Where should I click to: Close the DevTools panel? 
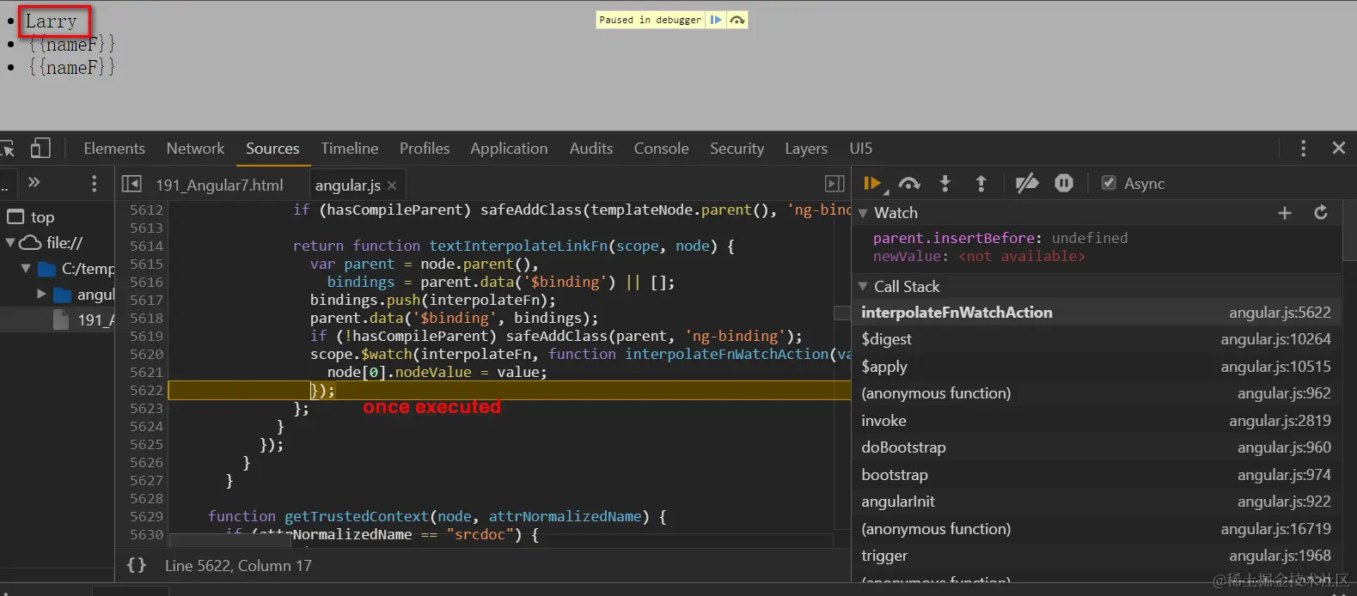pos(1338,149)
